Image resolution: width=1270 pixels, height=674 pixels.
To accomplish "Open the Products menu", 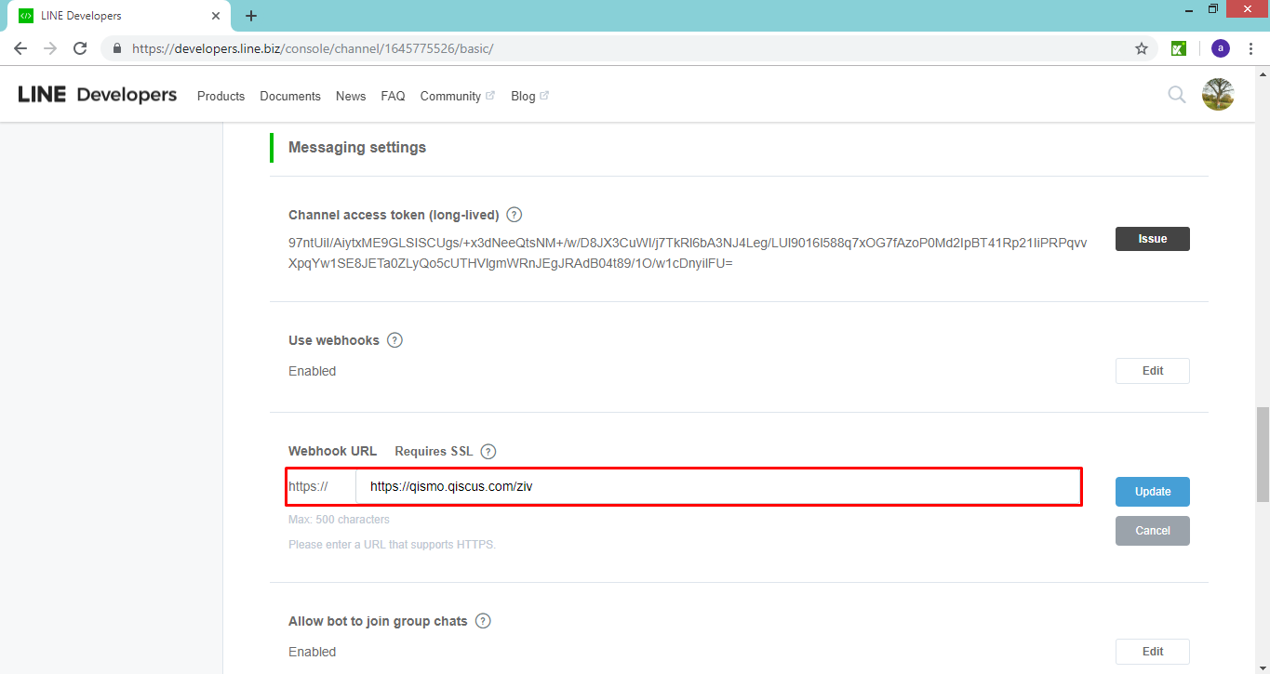I will point(221,96).
